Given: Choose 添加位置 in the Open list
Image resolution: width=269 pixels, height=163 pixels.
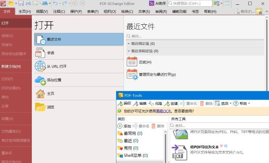Looking at the screenshot, I should (79, 80).
